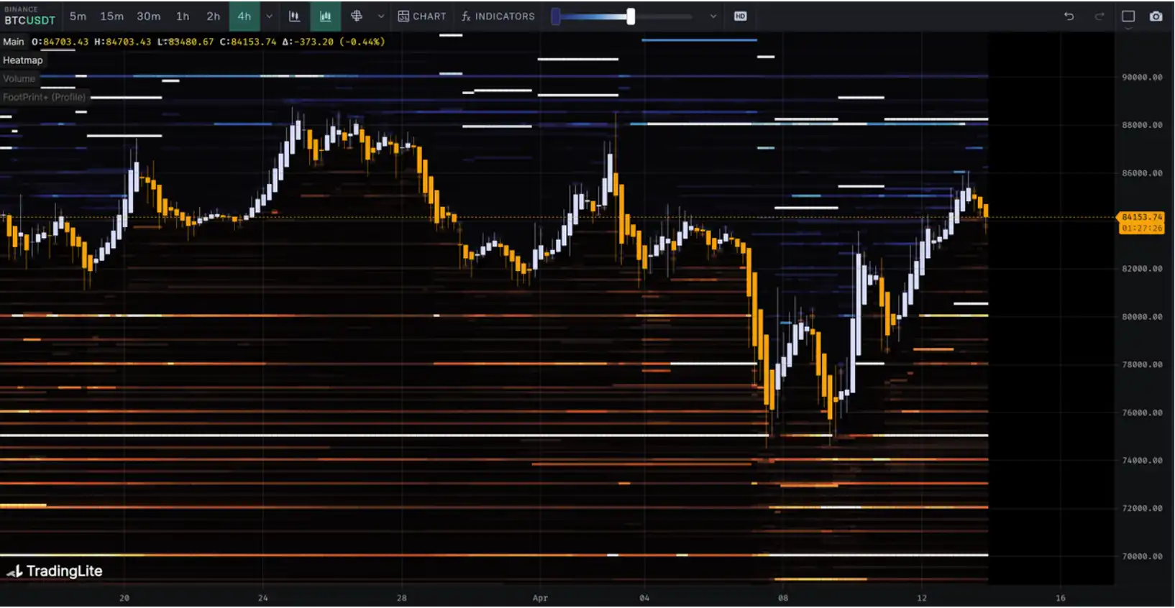The width and height of the screenshot is (1175, 608).
Task: Expand the heatmap slider options dropdown
Action: point(713,16)
